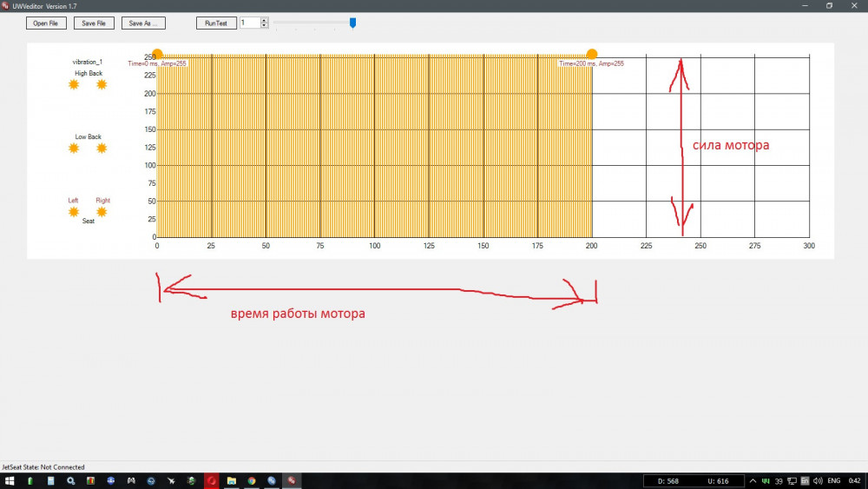The height and width of the screenshot is (489, 868).
Task: Increase the repeat count with the up arrow
Action: click(264, 21)
